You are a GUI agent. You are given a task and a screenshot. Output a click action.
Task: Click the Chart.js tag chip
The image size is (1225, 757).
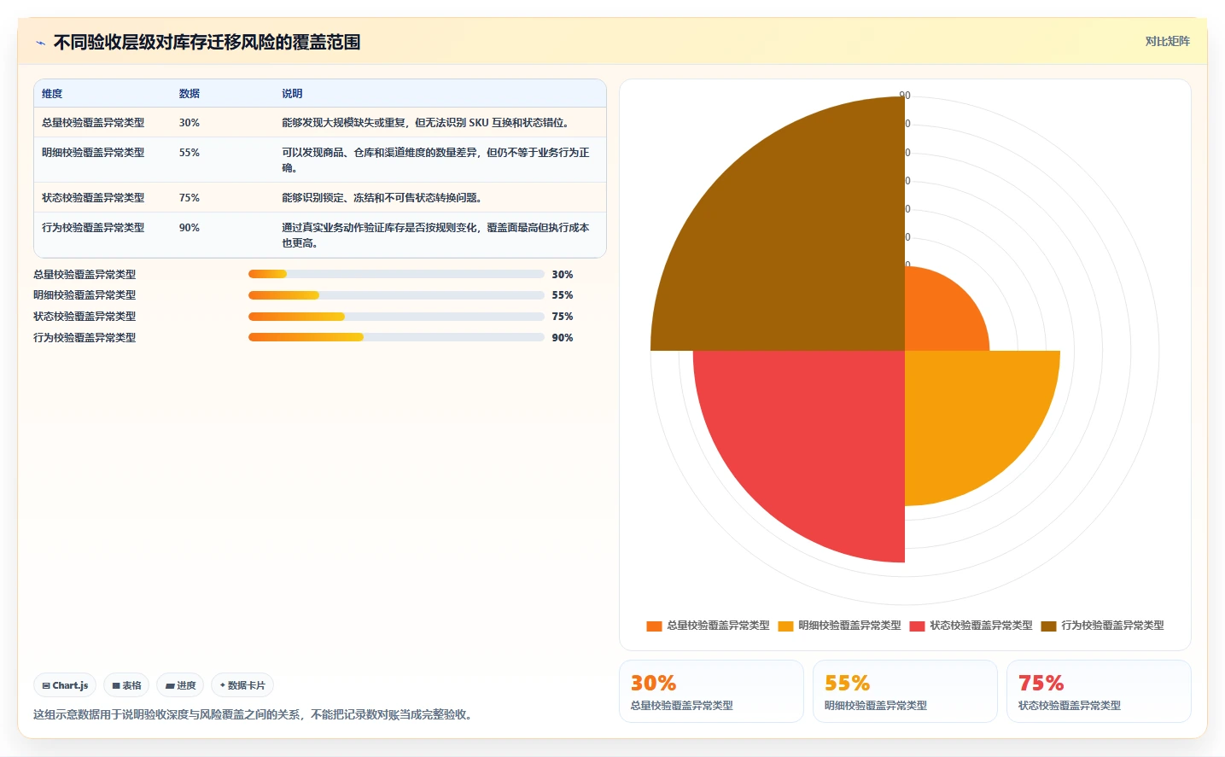pyautogui.click(x=65, y=685)
